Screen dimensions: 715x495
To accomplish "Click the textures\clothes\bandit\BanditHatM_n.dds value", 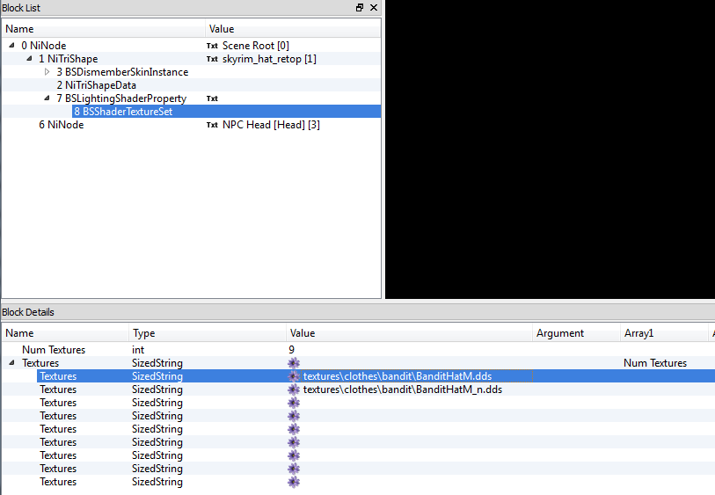I will click(x=403, y=389).
